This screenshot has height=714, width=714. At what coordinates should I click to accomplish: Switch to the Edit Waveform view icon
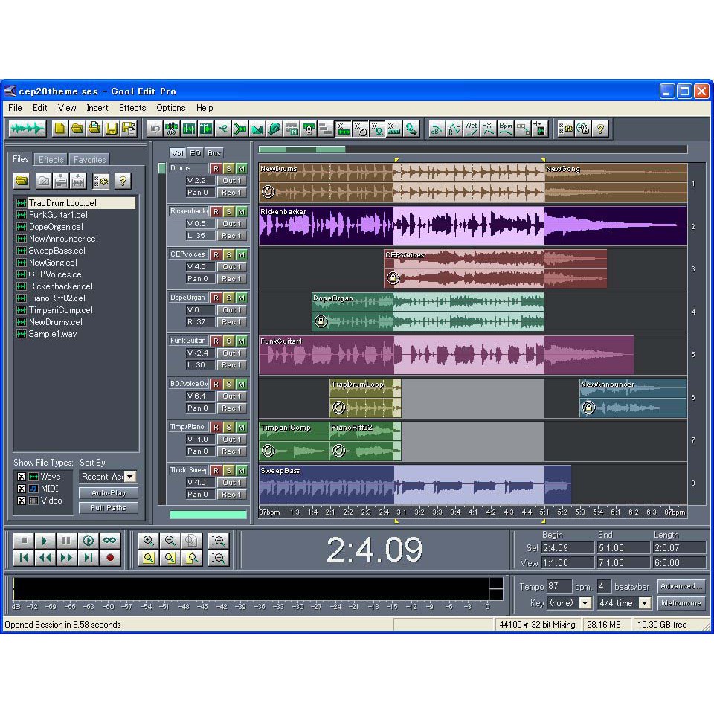coord(28,129)
